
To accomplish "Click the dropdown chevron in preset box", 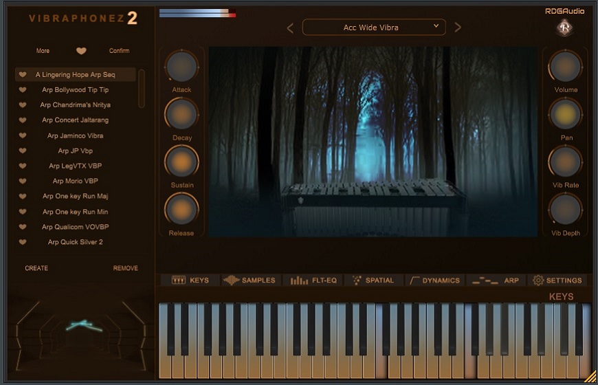I will tap(436, 26).
